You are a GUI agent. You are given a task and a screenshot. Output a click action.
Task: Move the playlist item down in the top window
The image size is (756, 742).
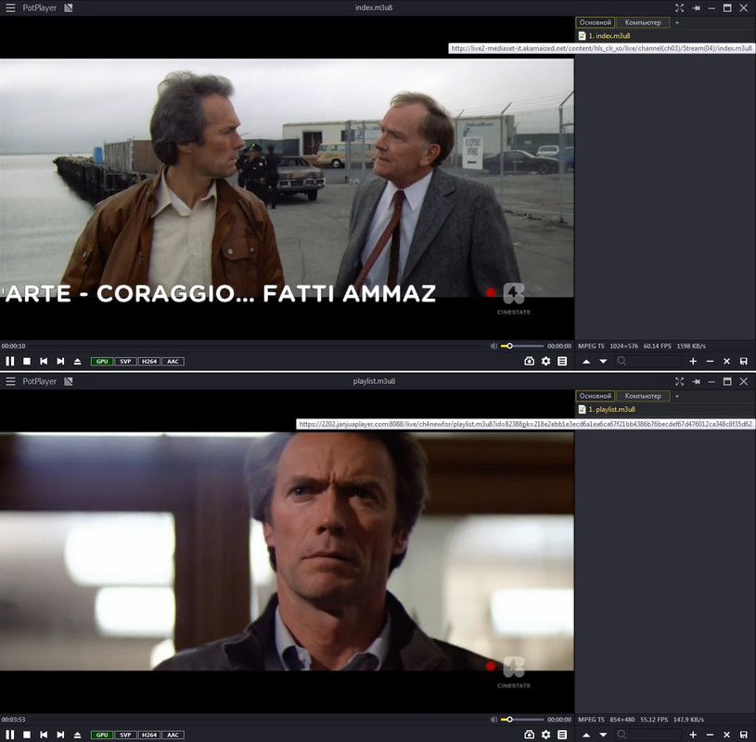(x=603, y=361)
